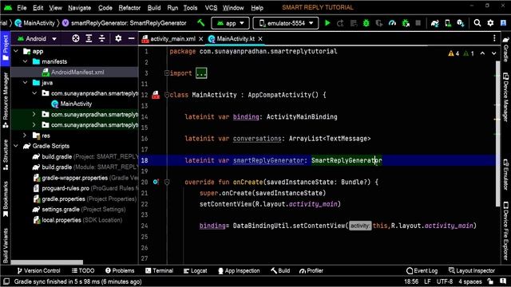Toggle read-only lock icon in status bar
The image size is (511, 287).
pos(490,281)
